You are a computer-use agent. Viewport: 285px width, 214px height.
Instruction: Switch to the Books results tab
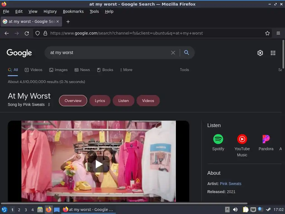[x=105, y=70]
